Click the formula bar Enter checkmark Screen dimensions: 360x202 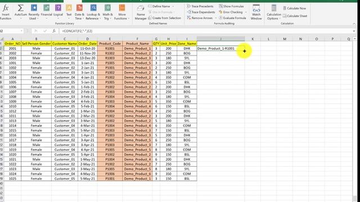click(45, 31)
